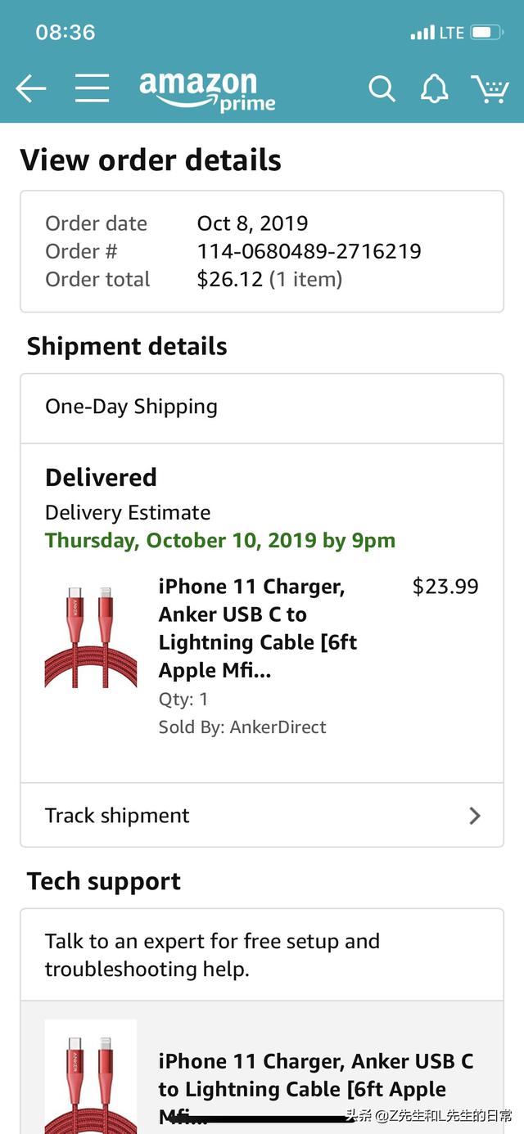The height and width of the screenshot is (1134, 524).
Task: Open iPhone 11 Charger product title
Action: pos(258,628)
